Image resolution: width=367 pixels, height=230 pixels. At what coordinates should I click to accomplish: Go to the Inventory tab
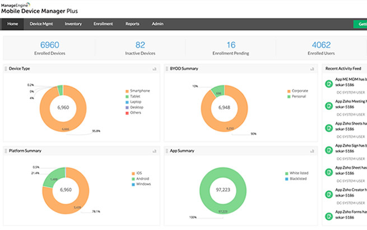click(73, 24)
